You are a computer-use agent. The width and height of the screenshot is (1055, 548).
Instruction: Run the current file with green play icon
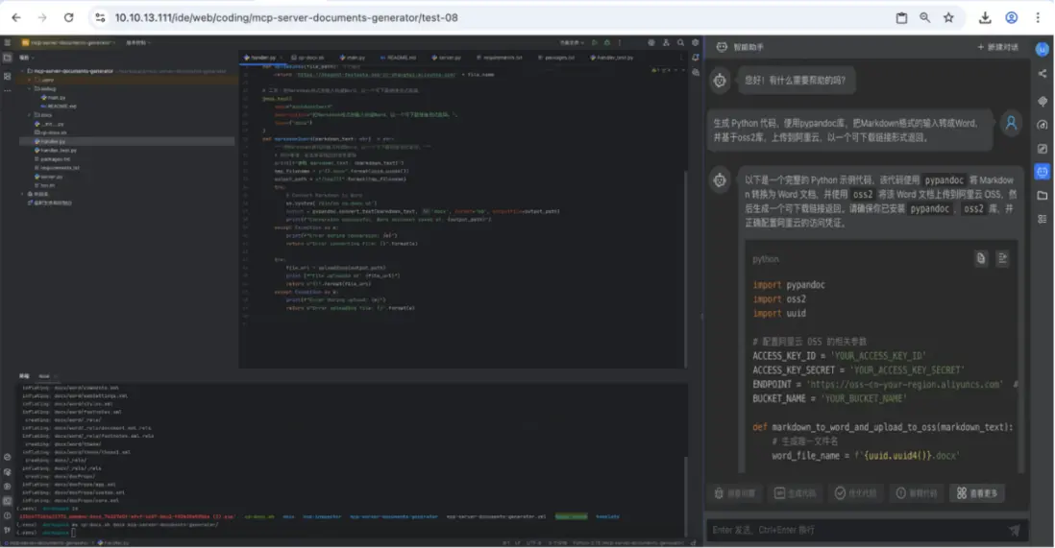pyautogui.click(x=595, y=42)
